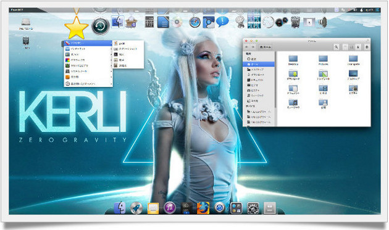Screen dimensions: 389x230
Task: Select the Recent item with clock icon in sidebar
Action: tap(259, 59)
